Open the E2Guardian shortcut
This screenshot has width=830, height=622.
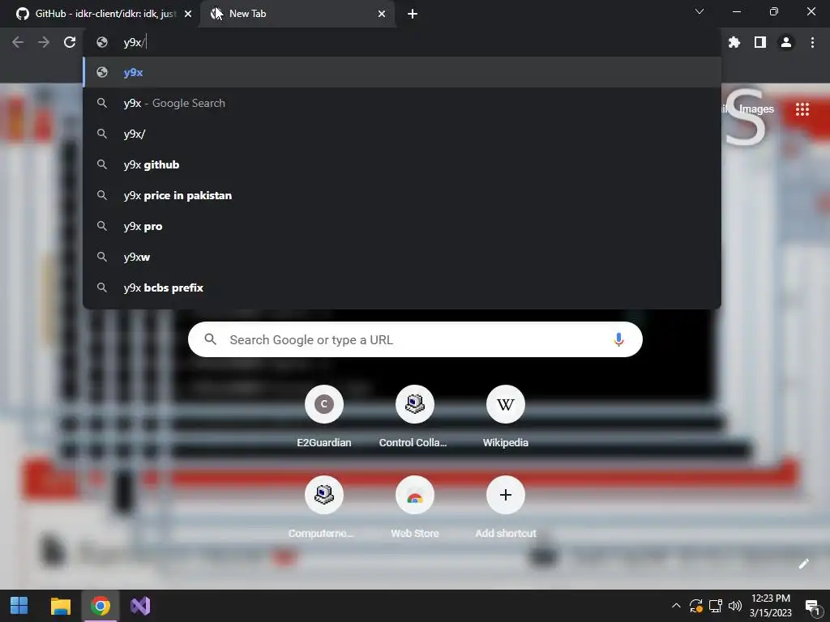click(x=324, y=417)
